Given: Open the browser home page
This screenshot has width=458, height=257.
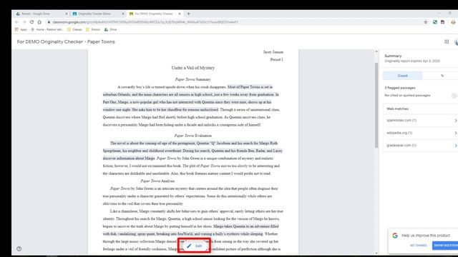Looking at the screenshot, I should pyautogui.click(x=39, y=22).
